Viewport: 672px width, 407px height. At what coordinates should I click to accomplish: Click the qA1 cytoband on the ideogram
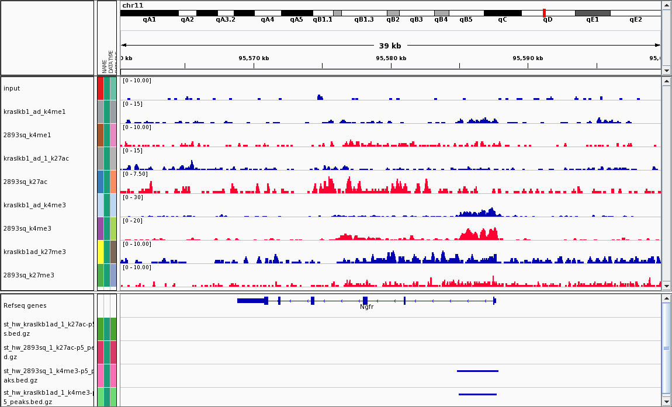(149, 13)
